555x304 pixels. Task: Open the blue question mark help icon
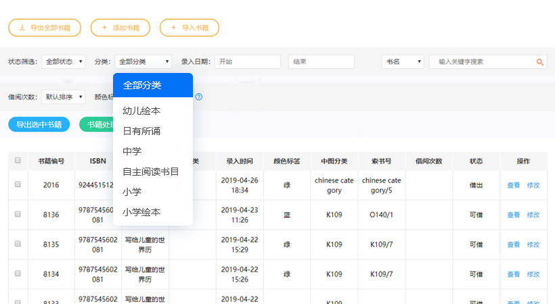(199, 97)
